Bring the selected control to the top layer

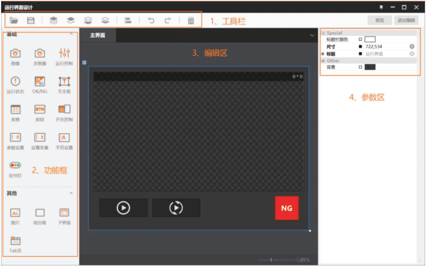(x=54, y=20)
